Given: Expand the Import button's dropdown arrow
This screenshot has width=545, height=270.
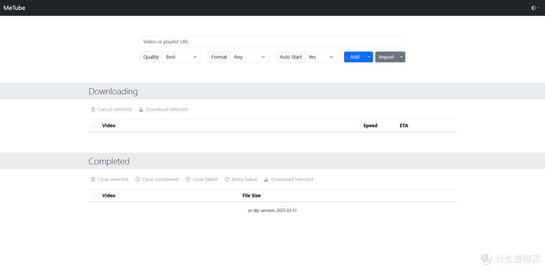Looking at the screenshot, I should (x=402, y=57).
